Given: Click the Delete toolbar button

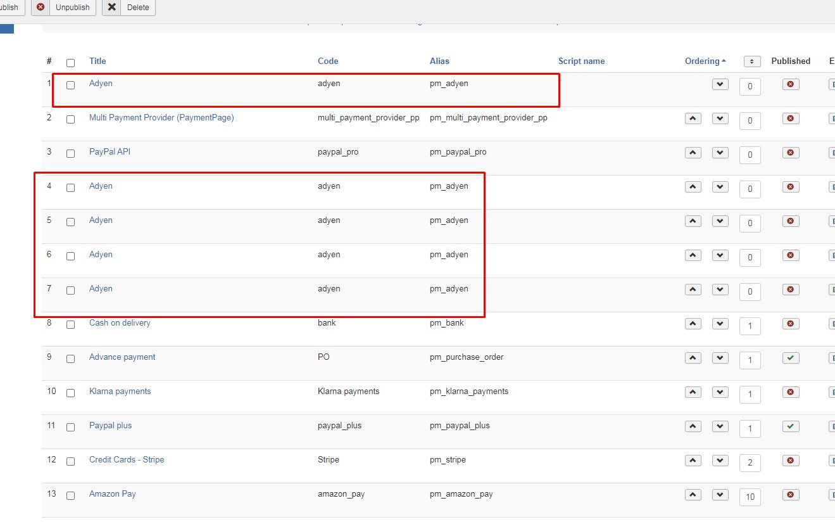Looking at the screenshot, I should point(129,8).
